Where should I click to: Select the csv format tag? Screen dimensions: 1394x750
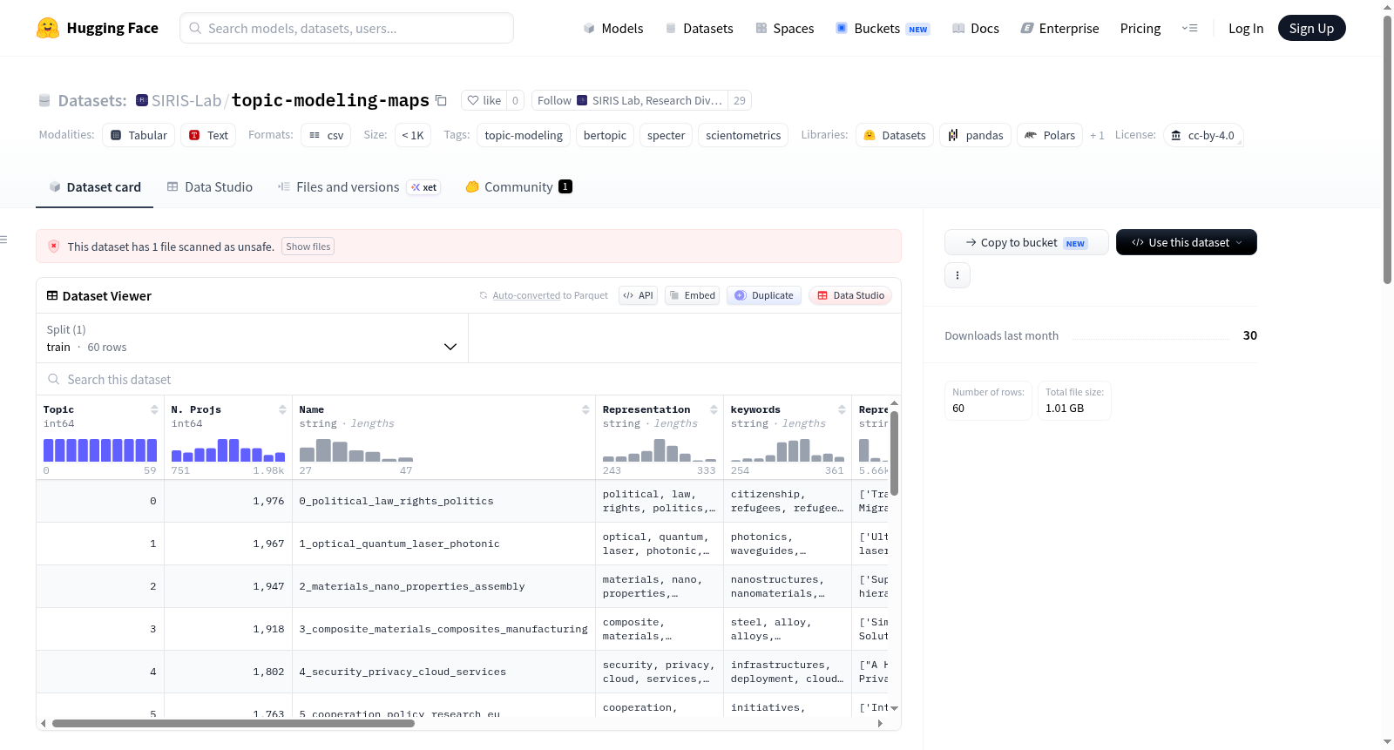point(327,135)
